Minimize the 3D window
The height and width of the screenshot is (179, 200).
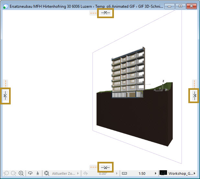[169, 6]
